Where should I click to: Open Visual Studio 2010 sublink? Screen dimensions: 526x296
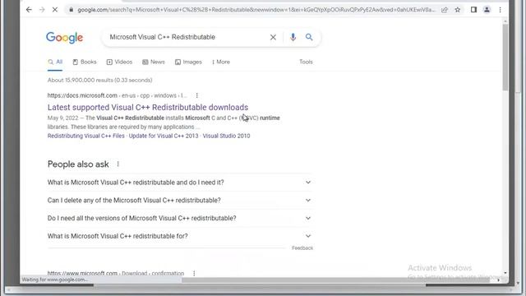pyautogui.click(x=226, y=136)
